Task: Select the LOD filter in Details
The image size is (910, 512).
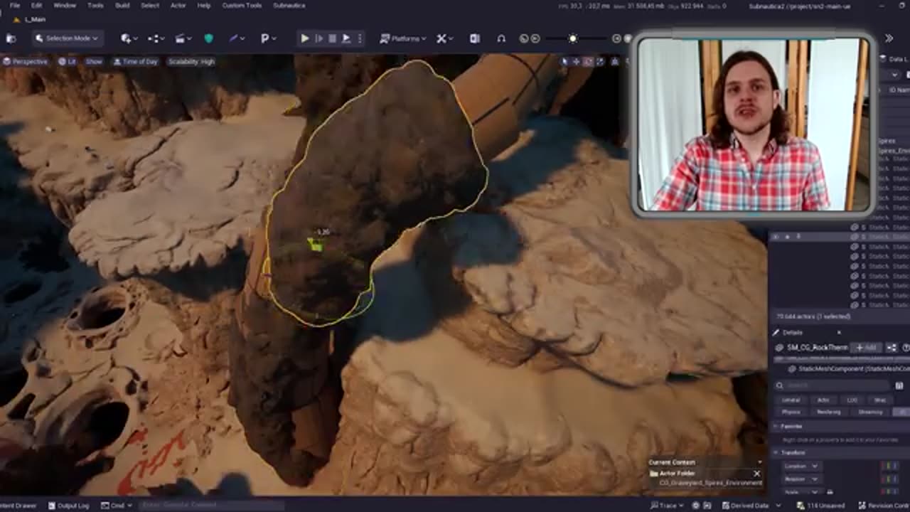Action: pyautogui.click(x=852, y=400)
